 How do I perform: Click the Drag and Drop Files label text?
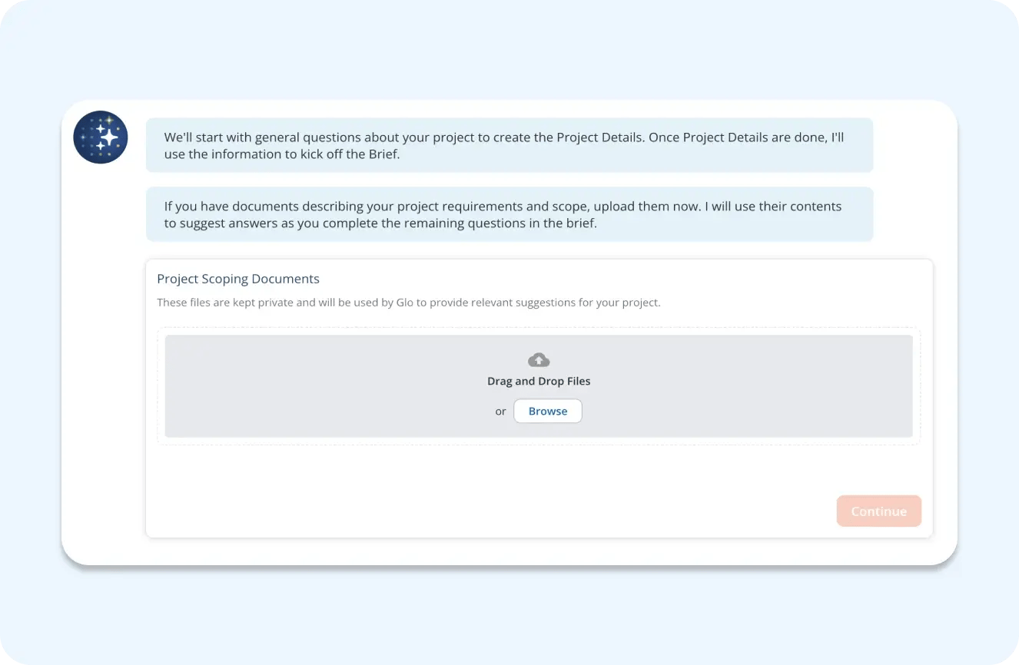538,381
